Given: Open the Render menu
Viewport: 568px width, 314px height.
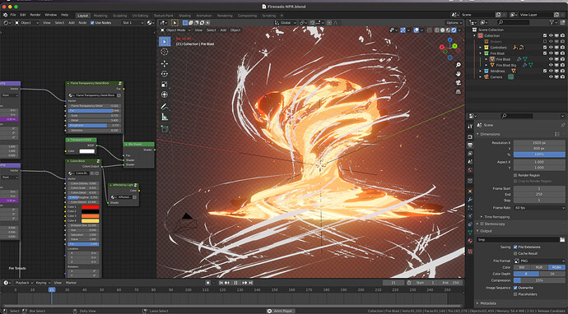Looking at the screenshot, I should pos(35,15).
